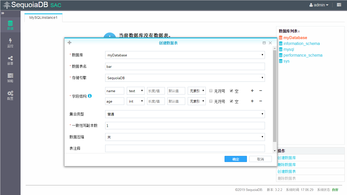Enable 无符号 for the name field
This screenshot has width=347, height=195.
(x=211, y=91)
